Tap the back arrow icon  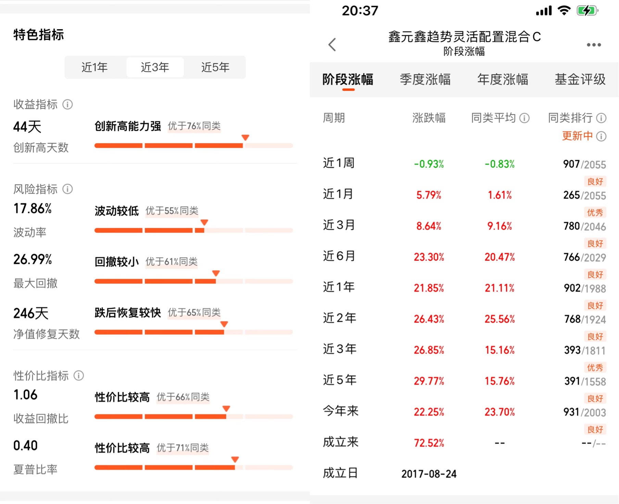332,45
